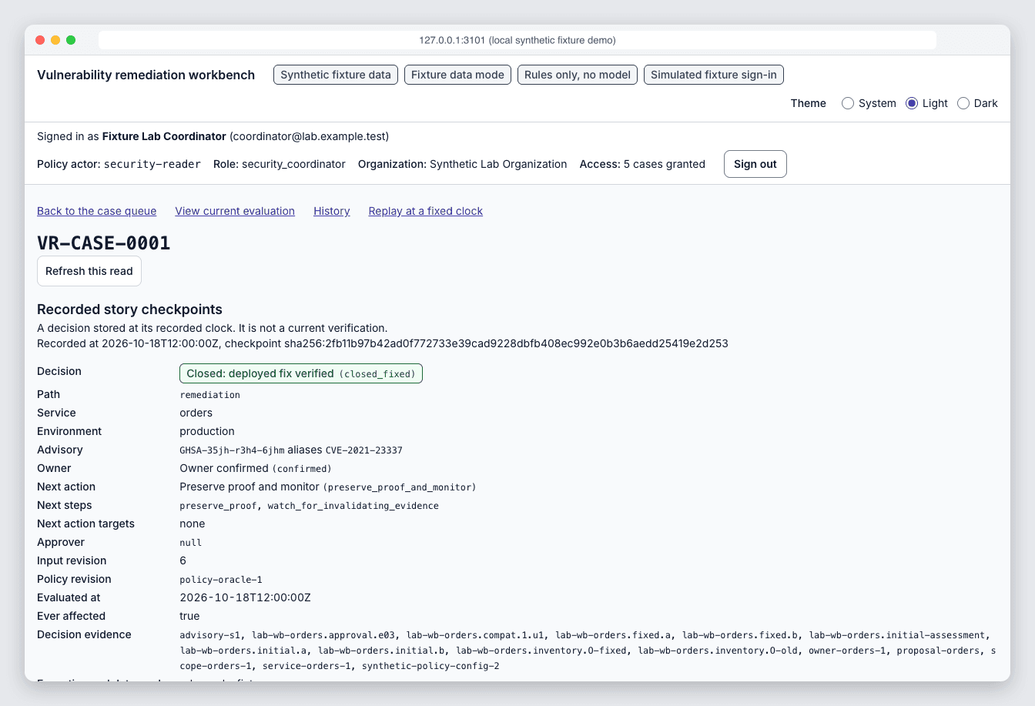
Task: Click the Input revision value 6
Action: point(183,560)
